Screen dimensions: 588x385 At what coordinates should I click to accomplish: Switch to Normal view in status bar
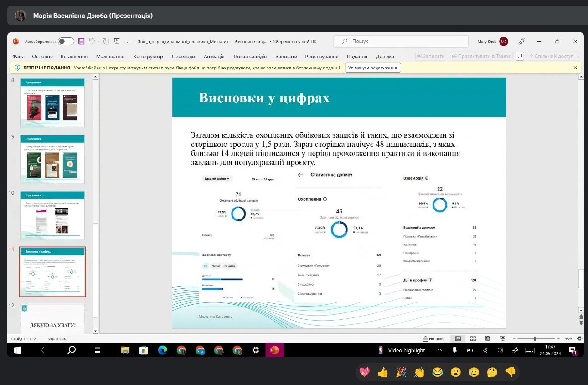click(x=458, y=339)
